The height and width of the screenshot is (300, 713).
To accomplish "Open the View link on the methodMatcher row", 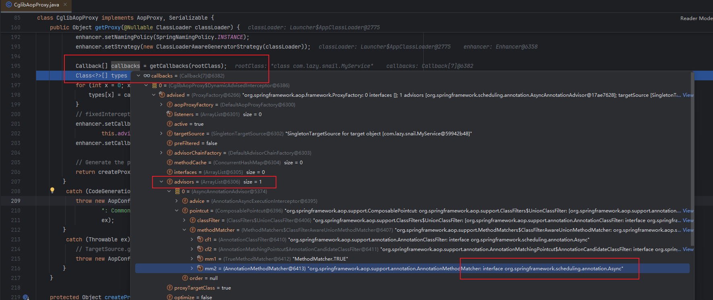I will pos(688,230).
